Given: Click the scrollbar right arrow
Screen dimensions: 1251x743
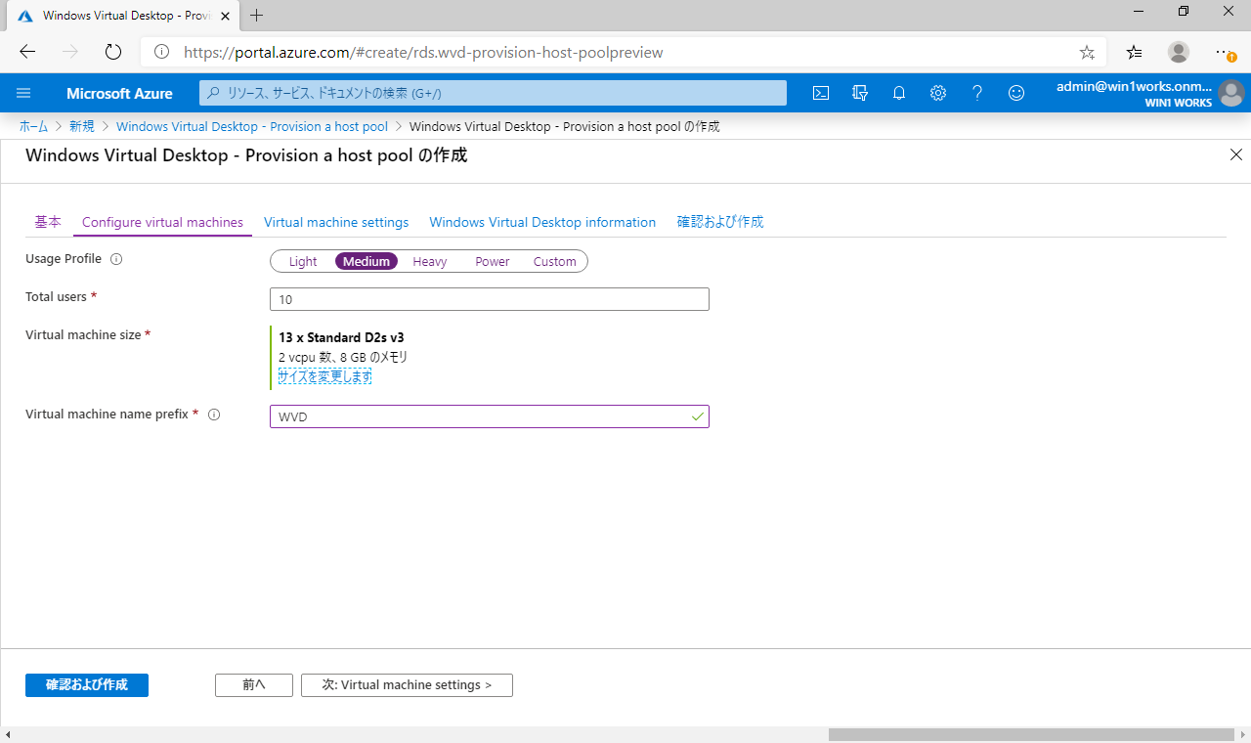Looking at the screenshot, I should (1242, 734).
